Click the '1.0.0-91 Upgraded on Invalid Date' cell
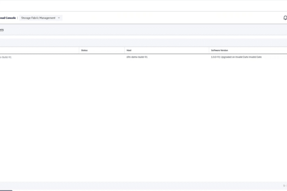287x191 pixels. coord(236,57)
